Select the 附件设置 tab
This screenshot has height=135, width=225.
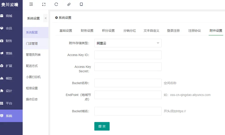[x=216, y=30]
